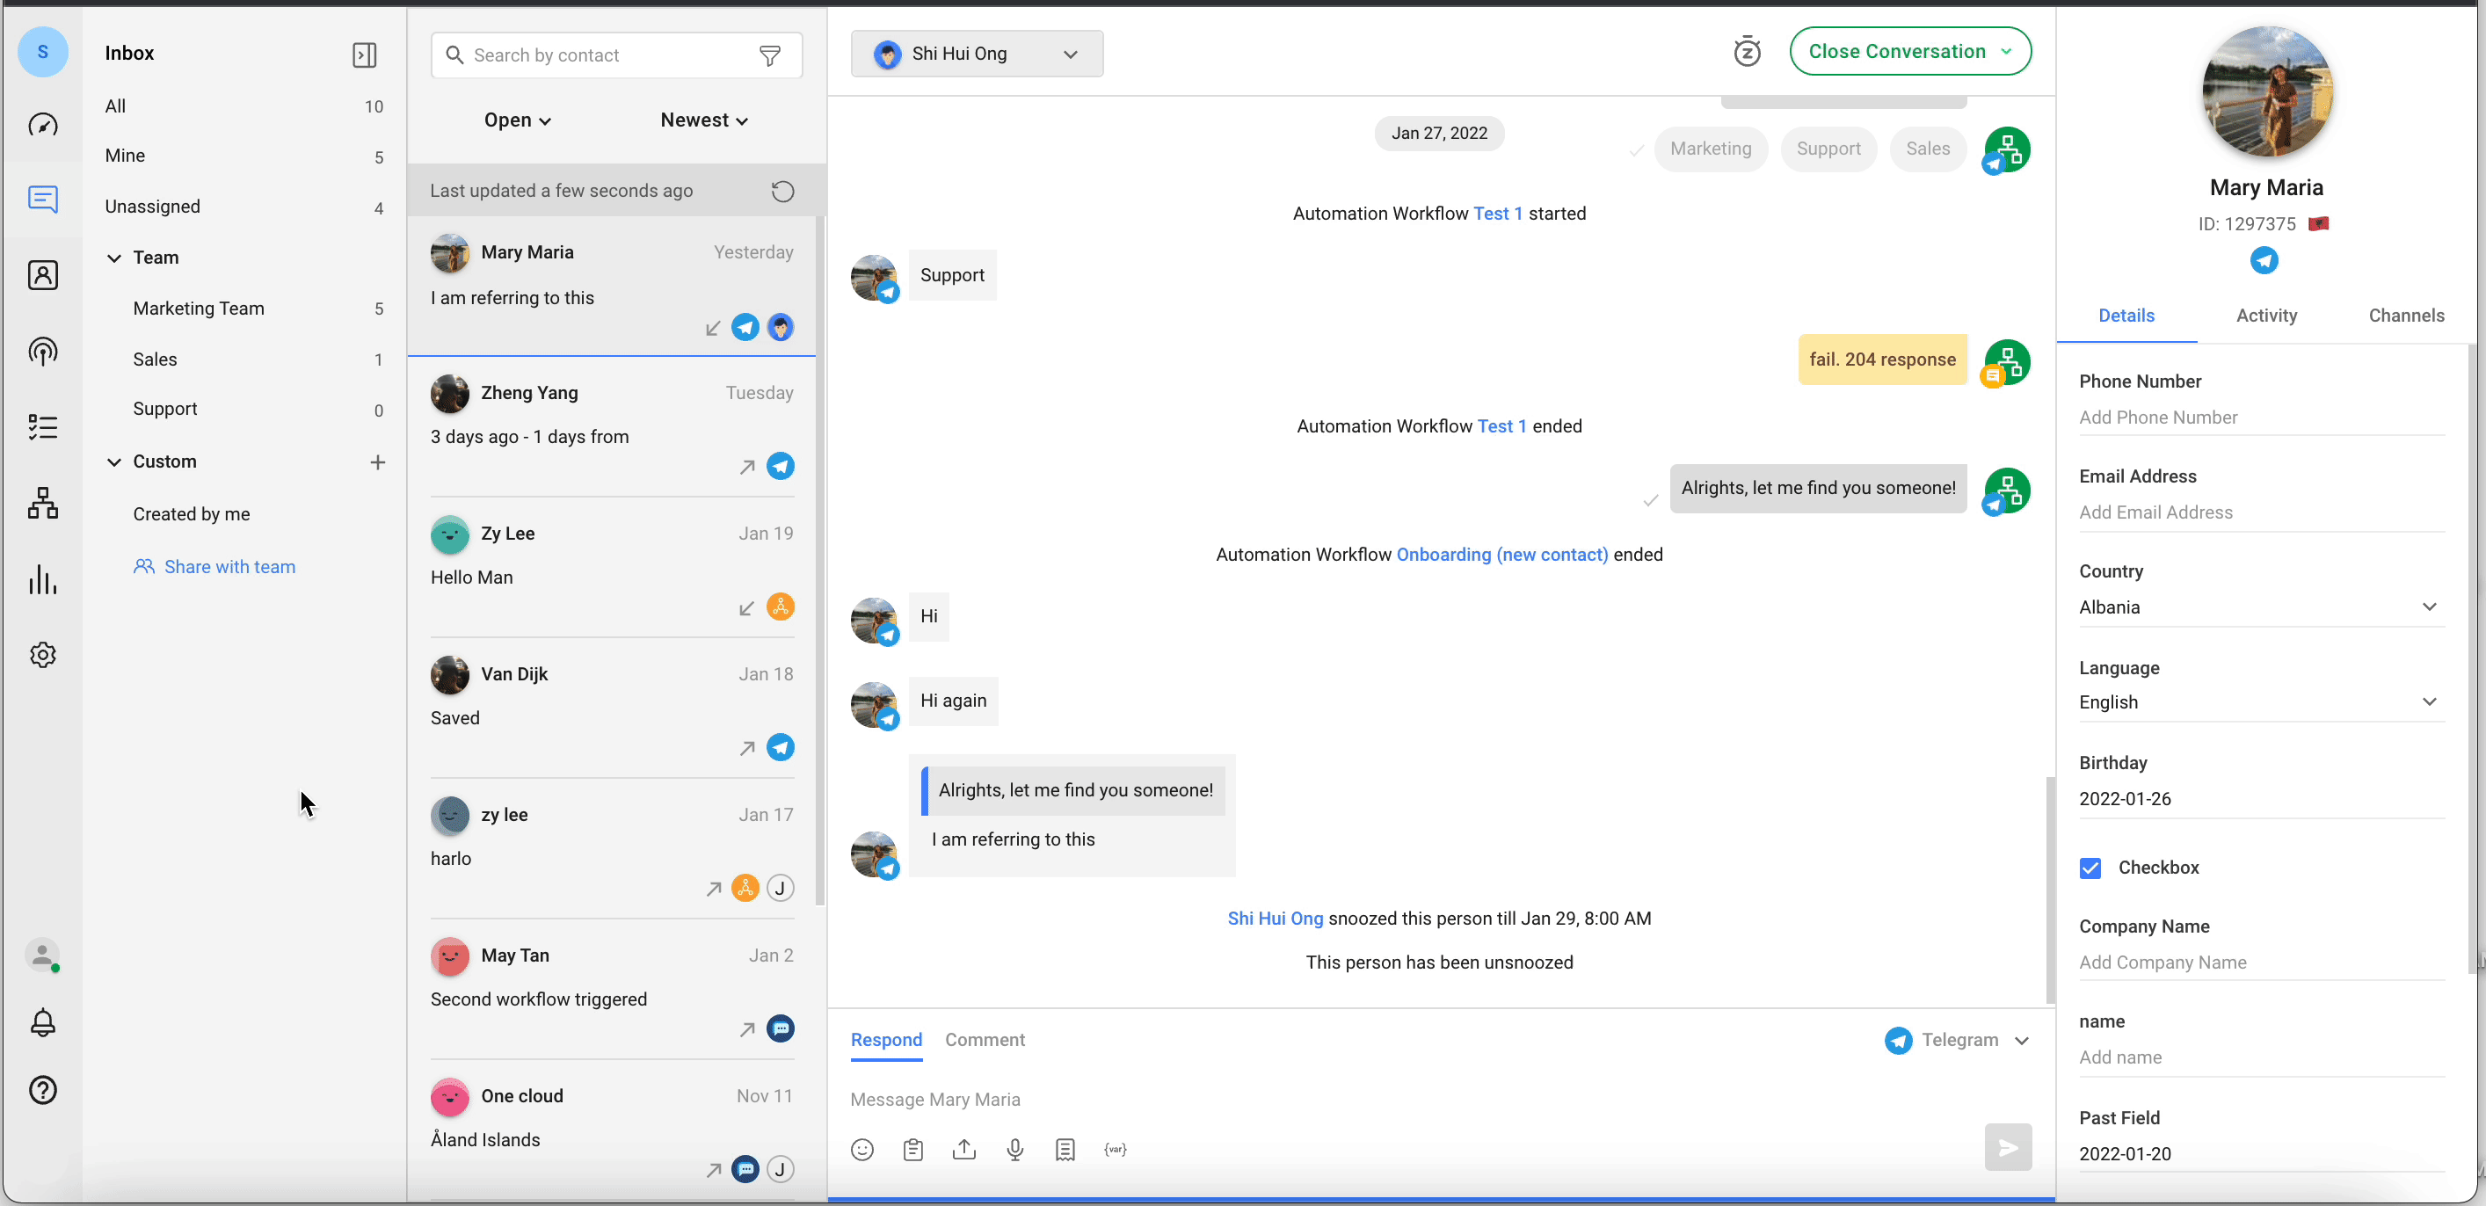Screen dimensions: 2486x1206
Task: Expand the Country dropdown showing Albania
Action: point(2430,607)
